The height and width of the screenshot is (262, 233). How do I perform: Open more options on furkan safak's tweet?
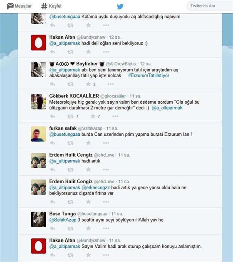click(106, 143)
